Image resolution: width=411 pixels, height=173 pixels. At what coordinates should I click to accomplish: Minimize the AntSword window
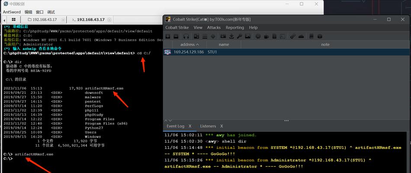pos(287,3)
